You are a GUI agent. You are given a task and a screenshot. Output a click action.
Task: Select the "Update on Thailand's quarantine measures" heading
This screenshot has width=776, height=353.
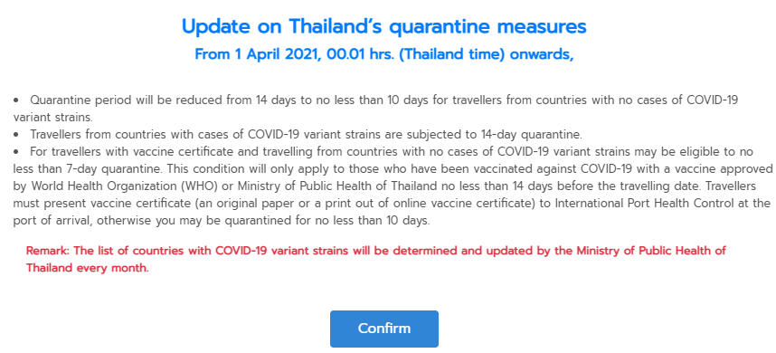(384, 26)
